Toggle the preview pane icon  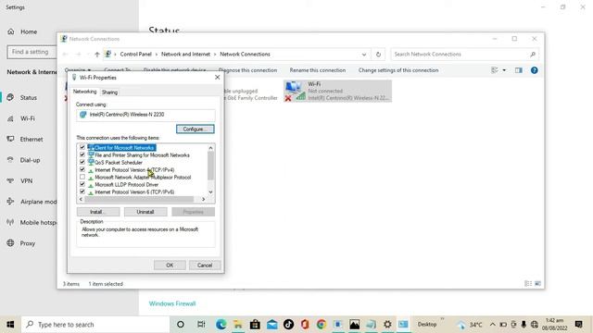tap(519, 70)
